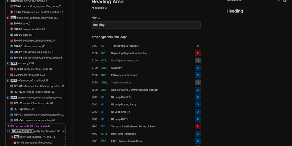Screen dimensions: 292x146
Task: Click the element icon beside PER-02 name
Action: click(11, 109)
